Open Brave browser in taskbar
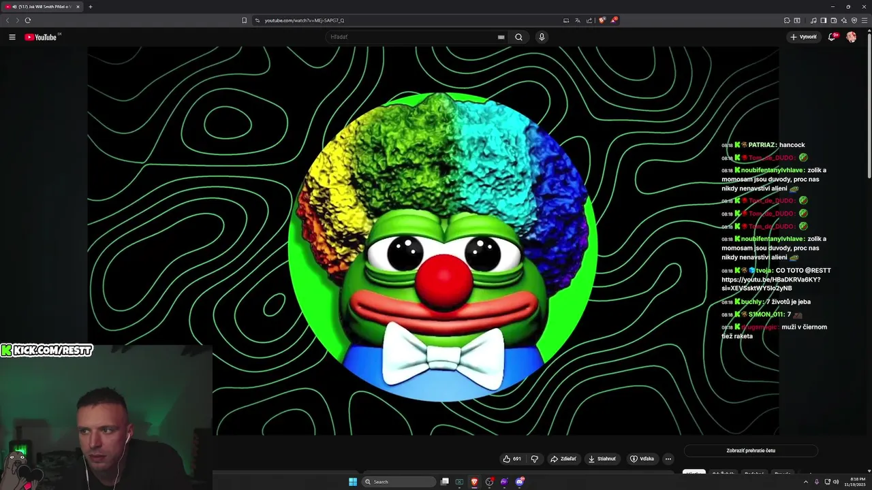The width and height of the screenshot is (872, 490). 474,482
